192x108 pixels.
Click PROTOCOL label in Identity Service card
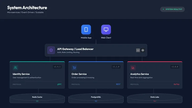(17, 84)
